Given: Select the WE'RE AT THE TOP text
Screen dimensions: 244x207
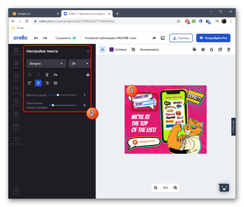Looking at the screenshot, I should point(144,123).
